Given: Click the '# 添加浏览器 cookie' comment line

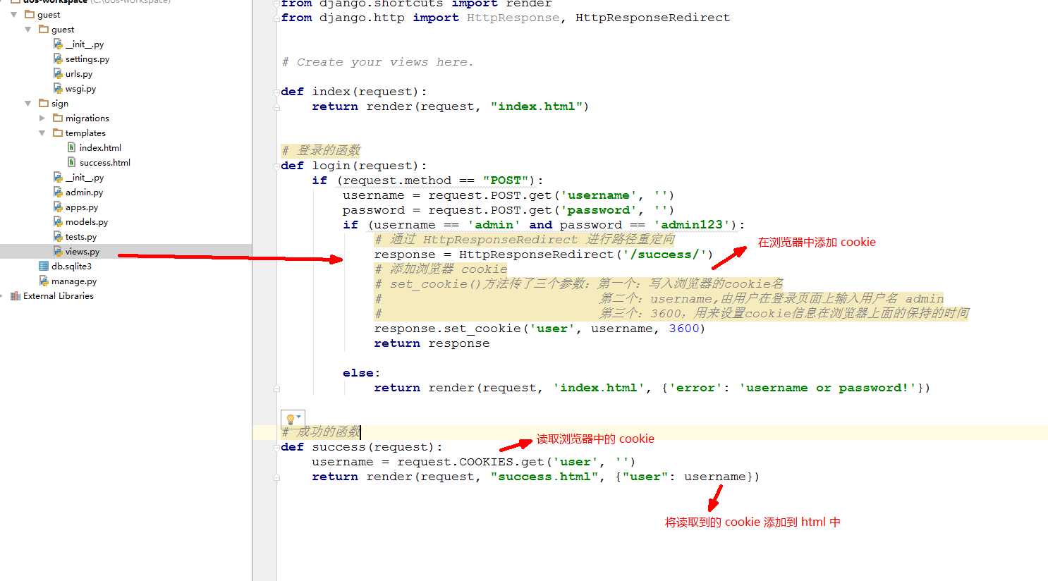Looking at the screenshot, I should pos(441,269).
